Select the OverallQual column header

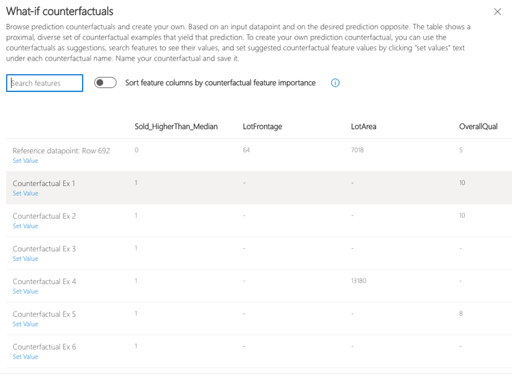click(x=478, y=127)
